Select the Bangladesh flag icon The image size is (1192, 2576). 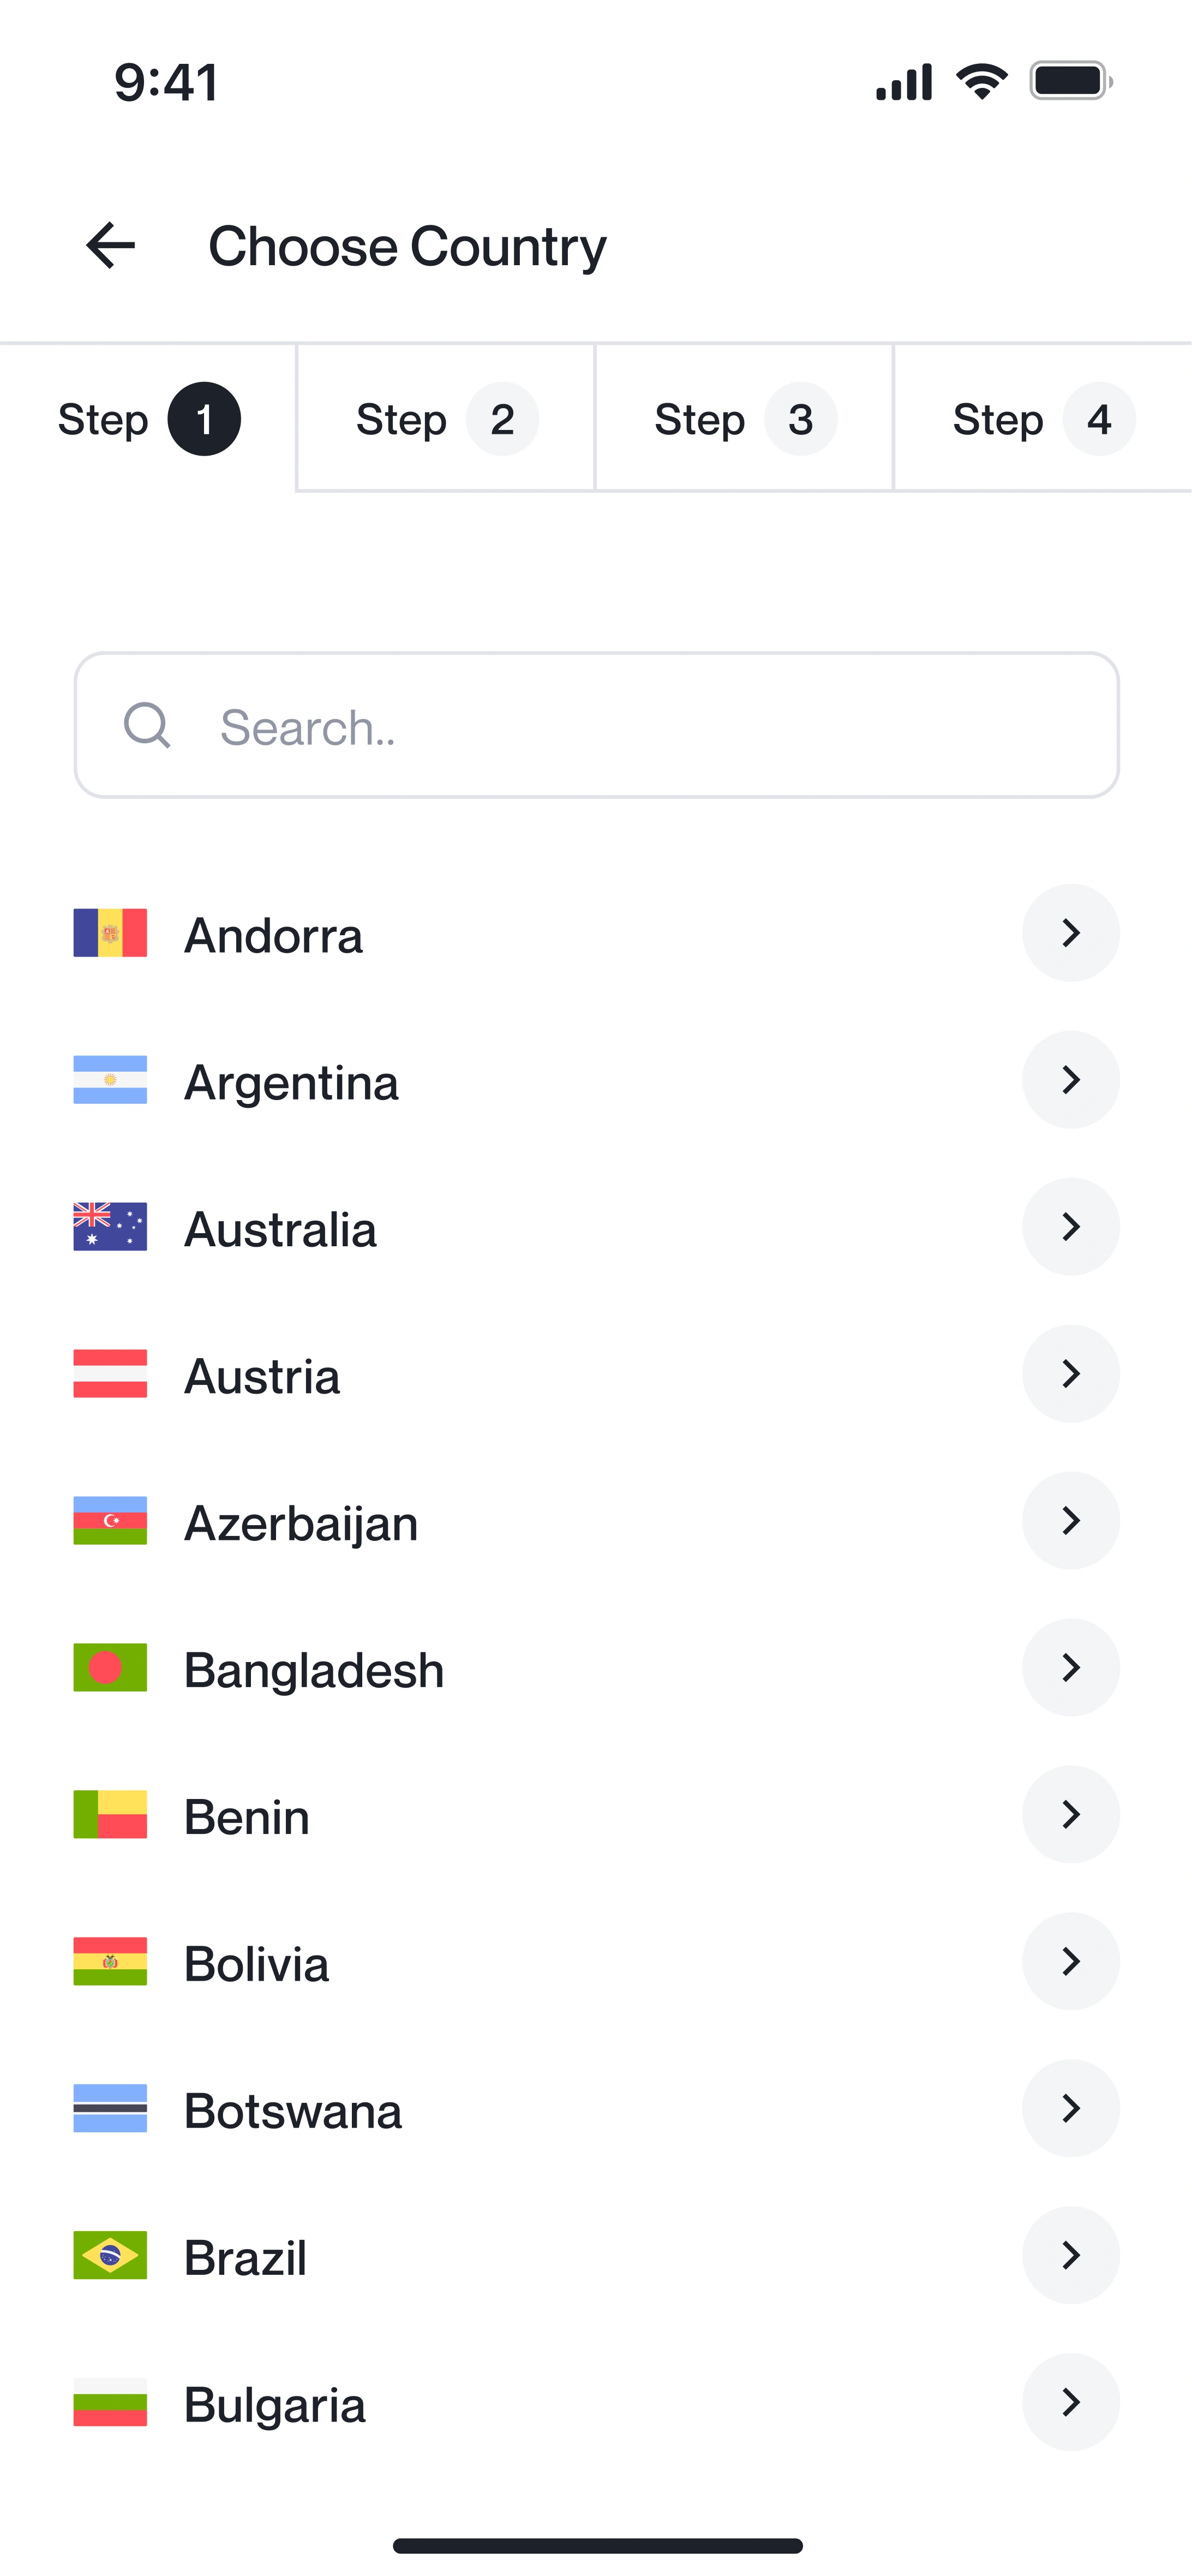(110, 1668)
